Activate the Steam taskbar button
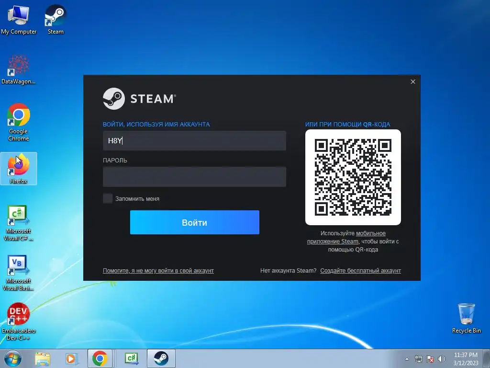490x368 pixels. tap(161, 358)
